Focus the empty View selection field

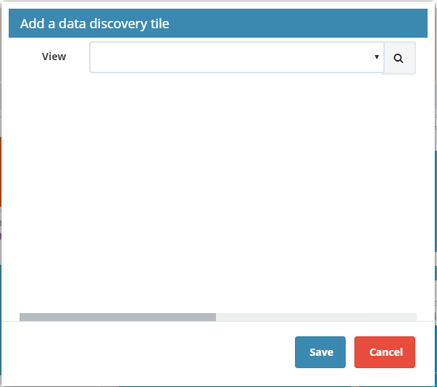click(236, 57)
